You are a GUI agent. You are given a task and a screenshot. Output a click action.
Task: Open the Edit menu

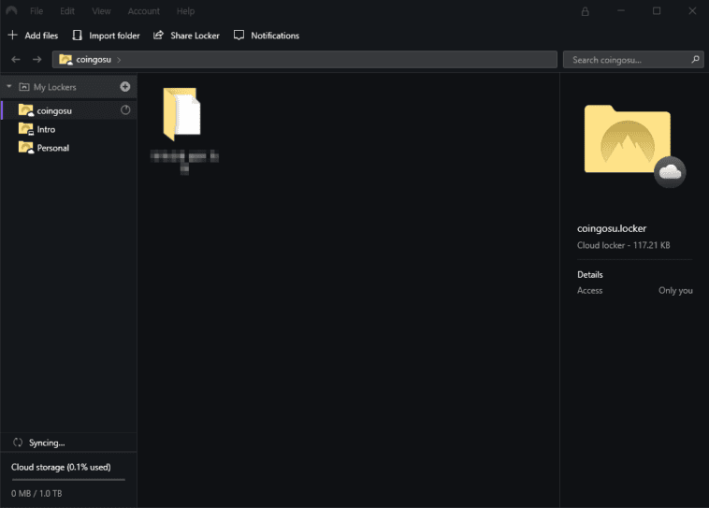click(67, 11)
